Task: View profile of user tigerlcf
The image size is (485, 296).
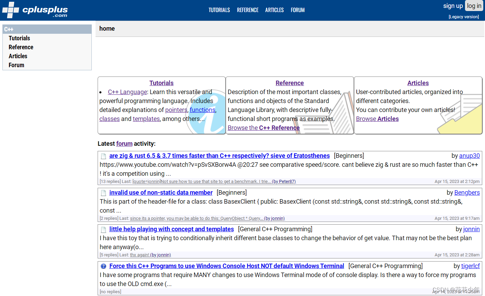Action: coord(471,266)
